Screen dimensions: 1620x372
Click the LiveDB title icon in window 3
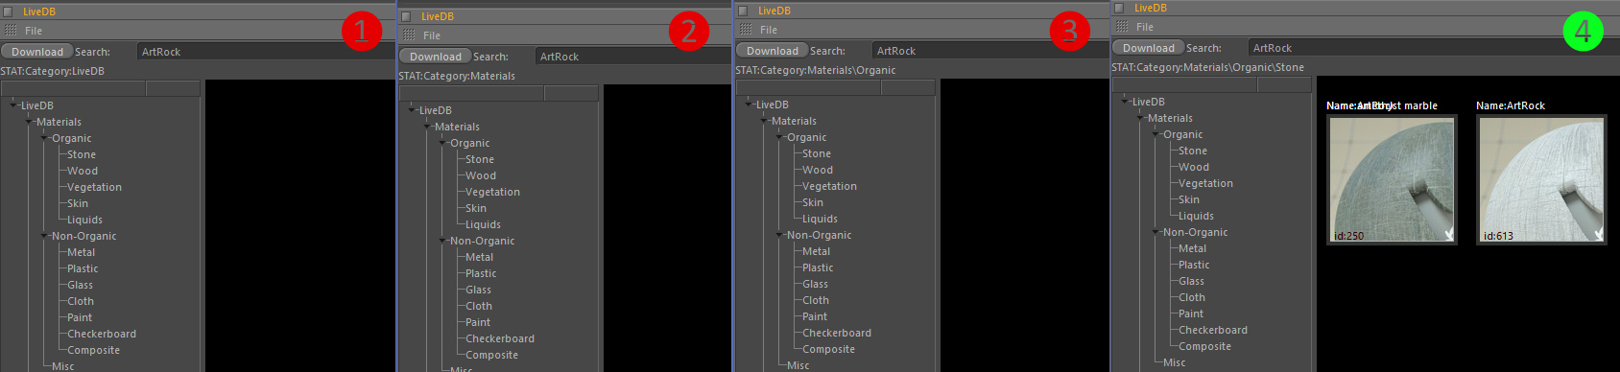click(743, 11)
